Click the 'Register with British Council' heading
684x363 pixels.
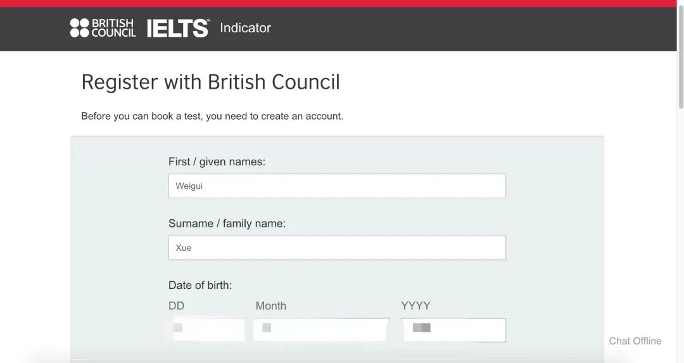[211, 82]
